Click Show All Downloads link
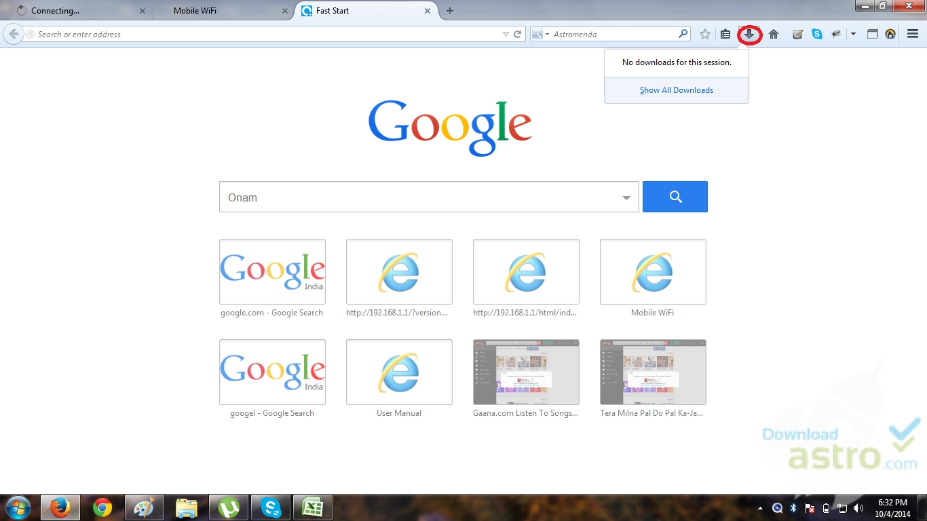 (x=677, y=90)
